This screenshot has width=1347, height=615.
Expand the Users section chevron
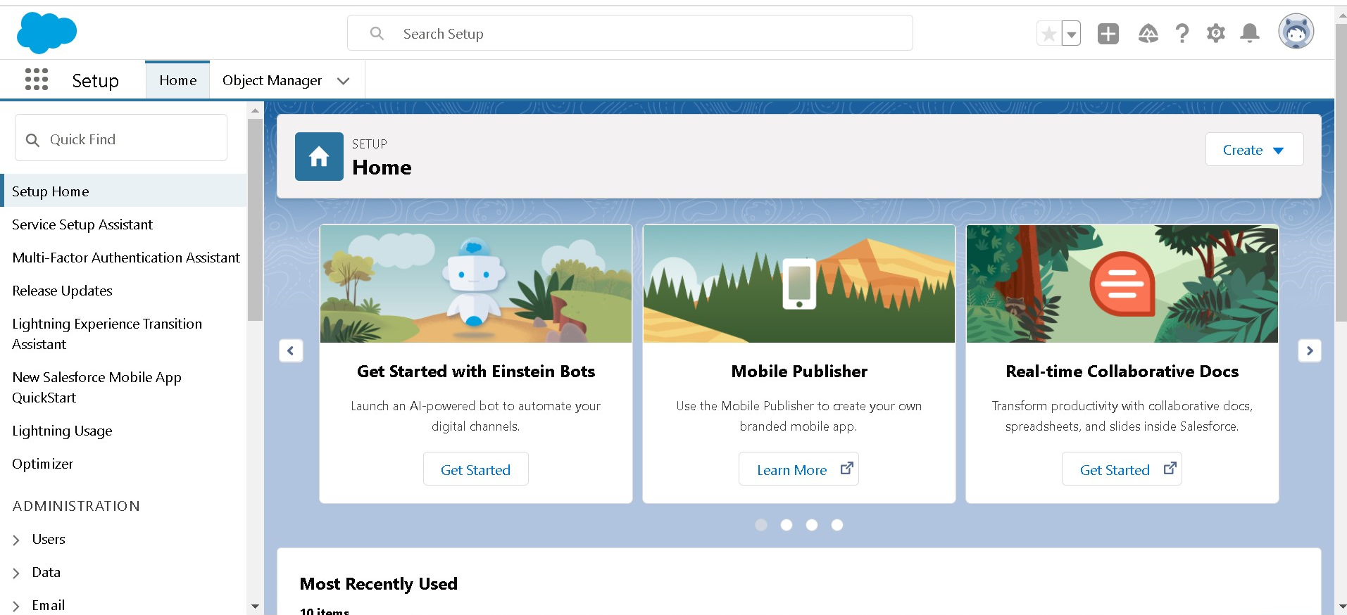pos(16,540)
